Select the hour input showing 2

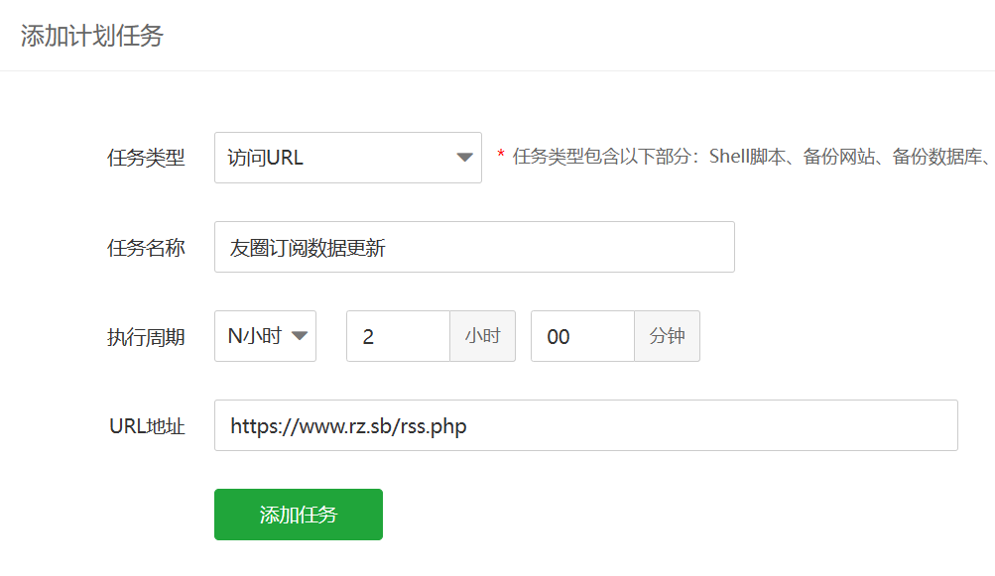(399, 336)
